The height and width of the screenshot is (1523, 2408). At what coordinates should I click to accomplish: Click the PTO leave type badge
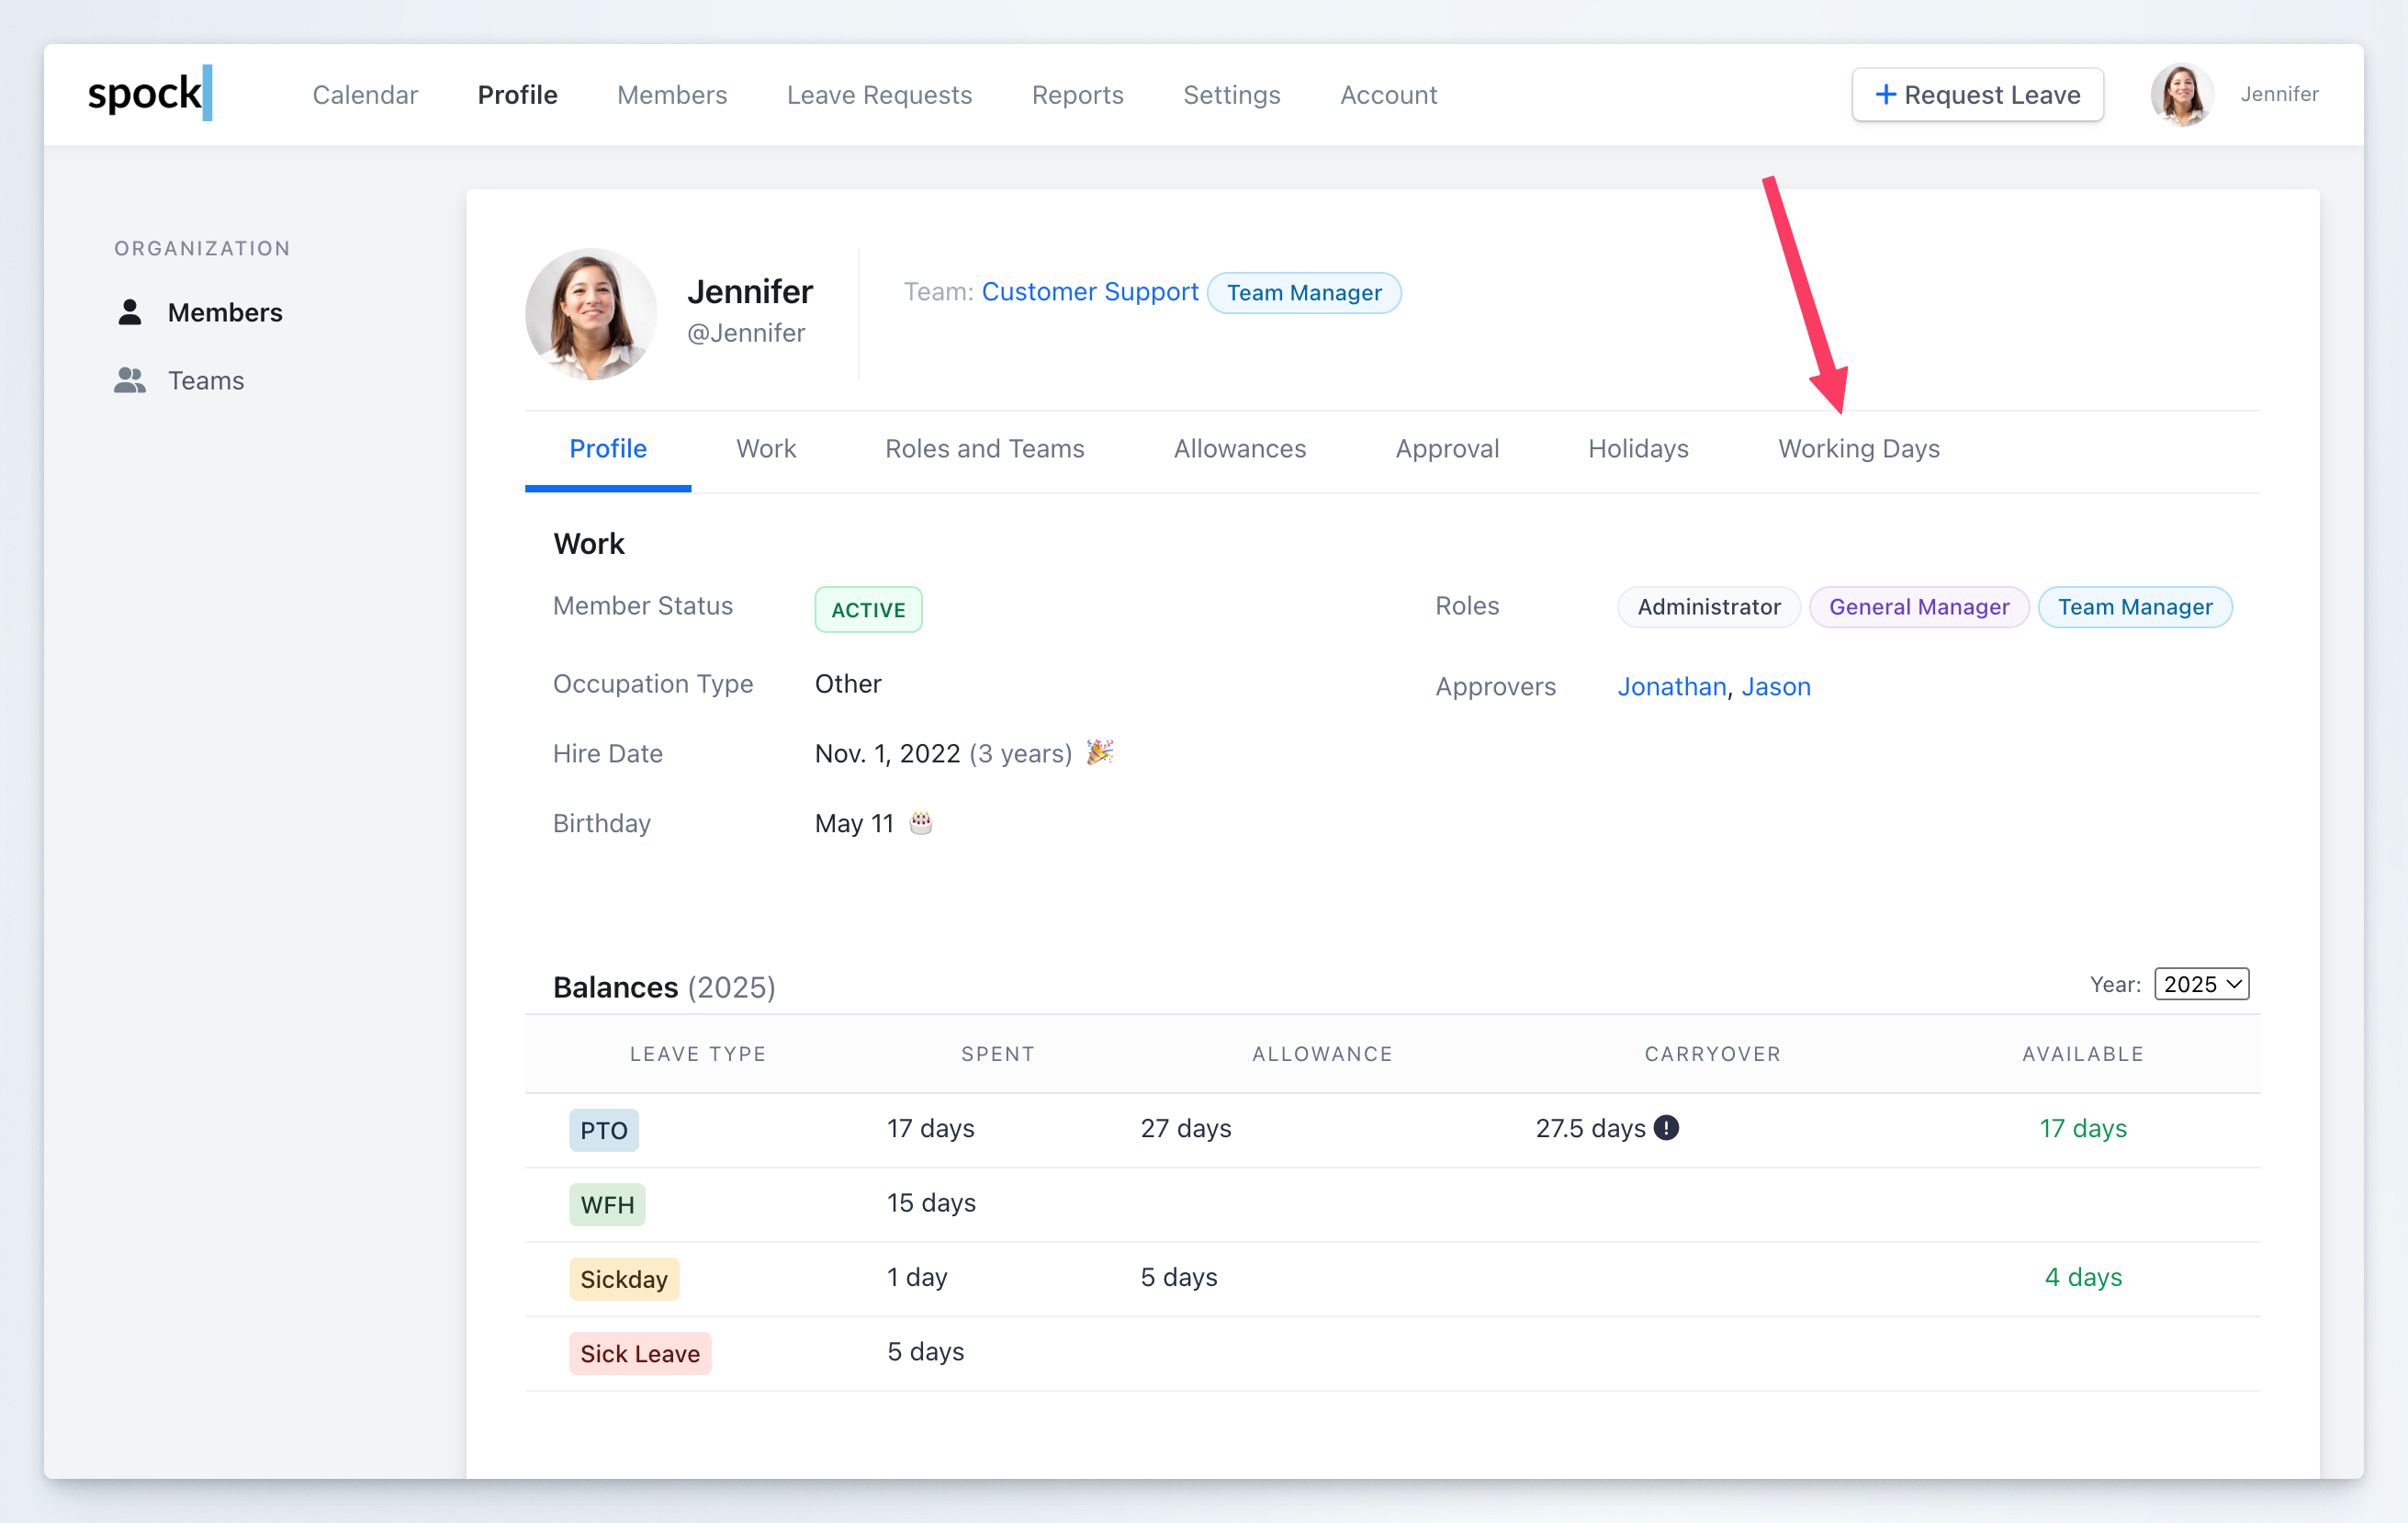point(603,1130)
